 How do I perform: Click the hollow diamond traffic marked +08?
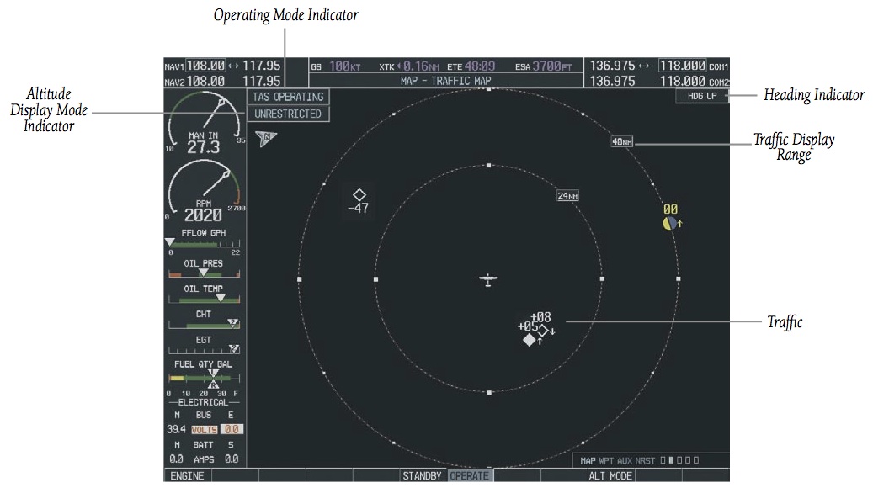tap(545, 329)
